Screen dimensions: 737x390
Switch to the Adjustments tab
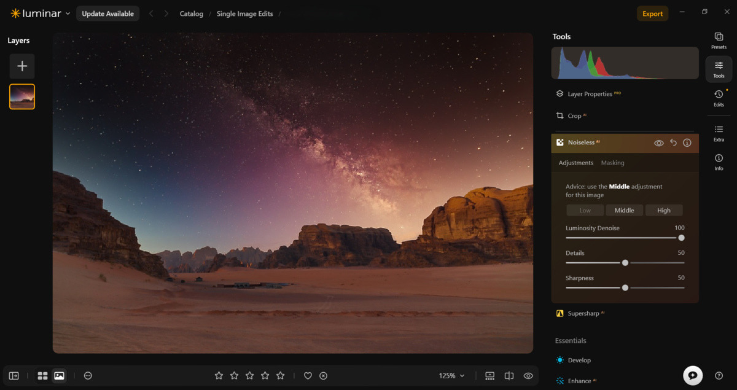pos(575,163)
